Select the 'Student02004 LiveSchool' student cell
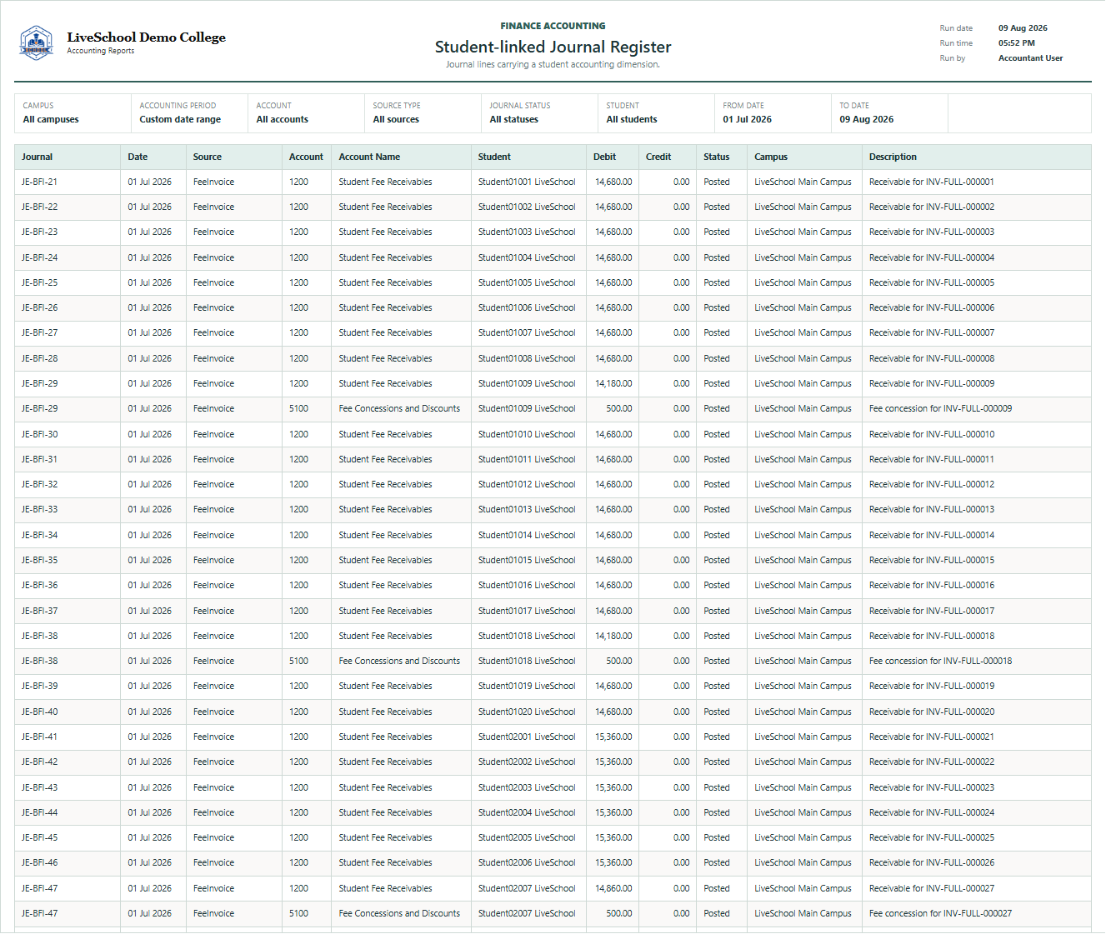Viewport: 1106px width, 934px height. click(527, 812)
